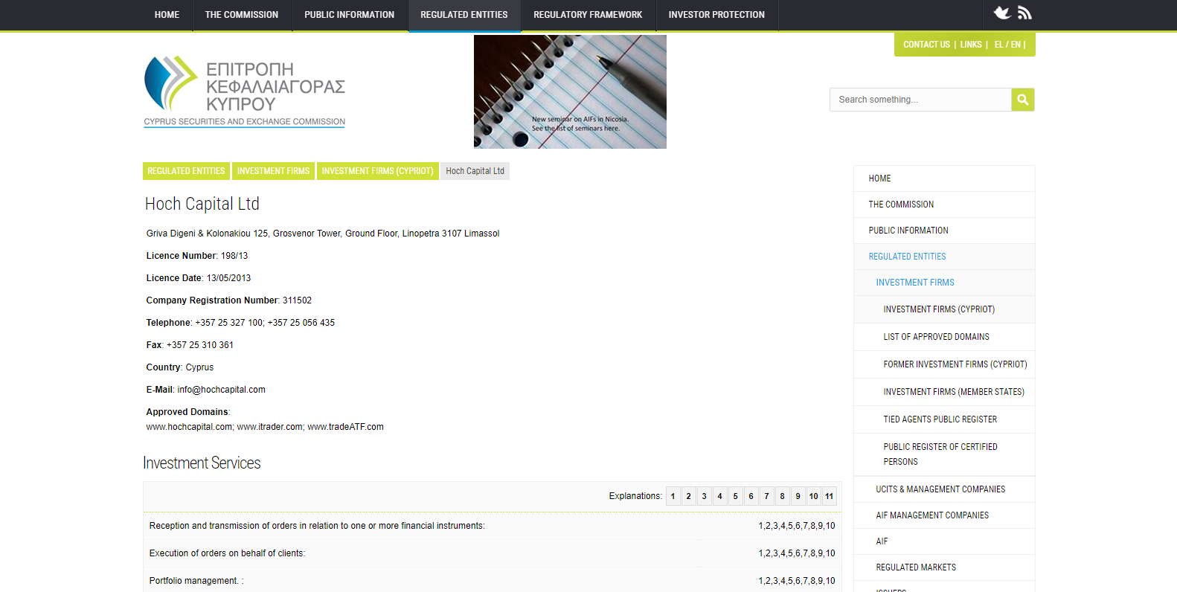Screen dimensions: 1177x592
Task: Open explanation number 7
Action: (766, 496)
